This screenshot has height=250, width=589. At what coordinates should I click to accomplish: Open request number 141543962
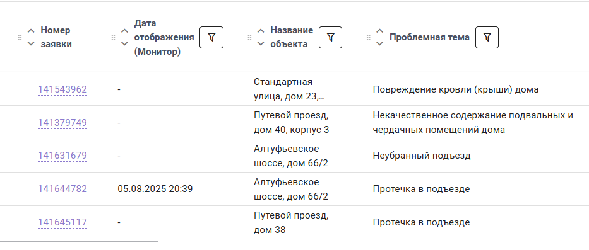click(62, 89)
